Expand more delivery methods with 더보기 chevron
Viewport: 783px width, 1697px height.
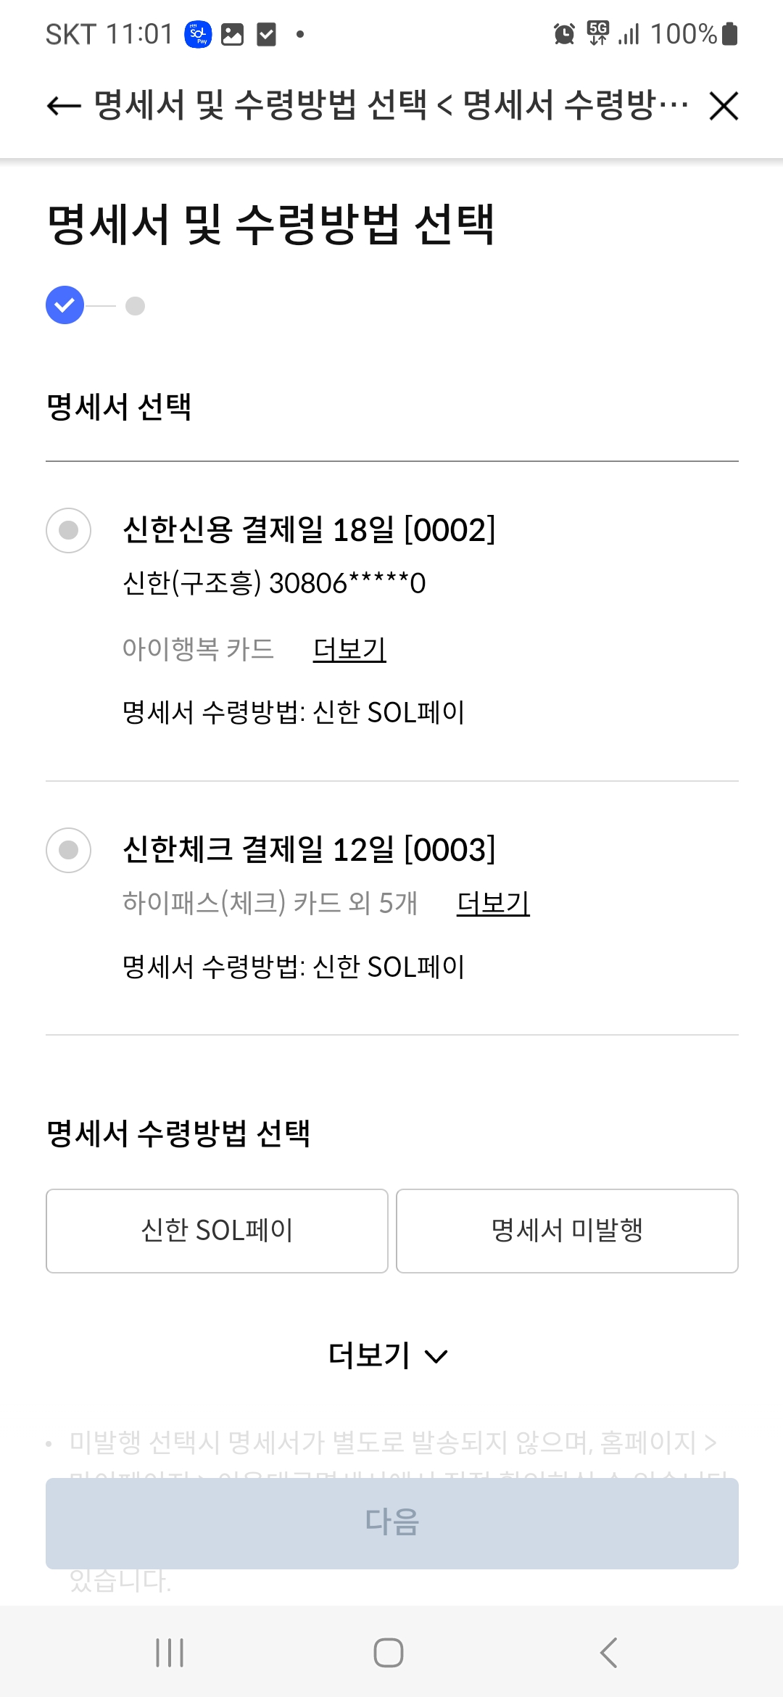click(389, 1355)
